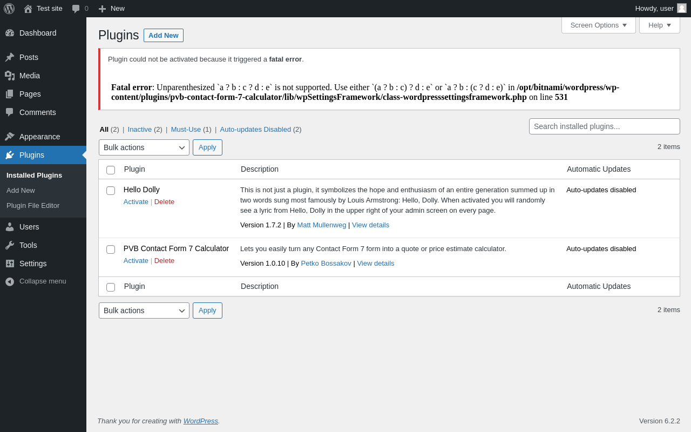Open Dashboard via its gauge icon
691x432 pixels.
coord(10,33)
